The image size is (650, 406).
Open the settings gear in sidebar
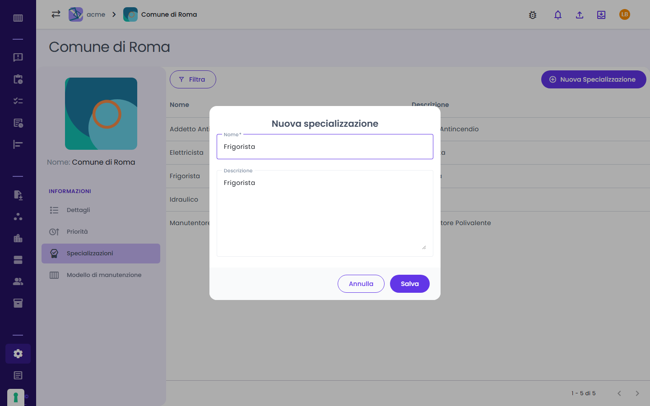(18, 354)
